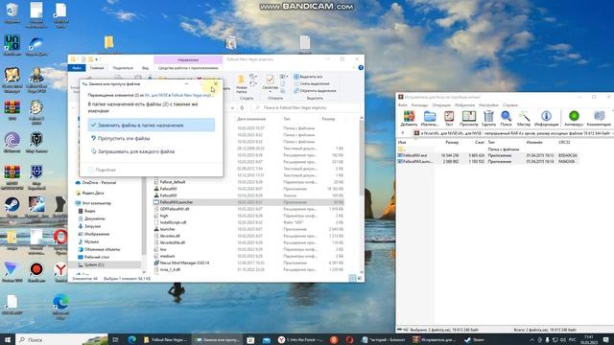The image size is (614, 345).
Task: Click WinRAR's Комментарий toolbar icon
Action: [599, 118]
